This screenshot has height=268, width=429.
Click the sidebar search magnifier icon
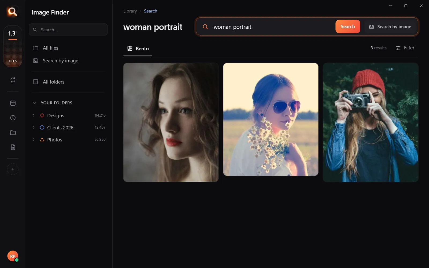point(35,29)
